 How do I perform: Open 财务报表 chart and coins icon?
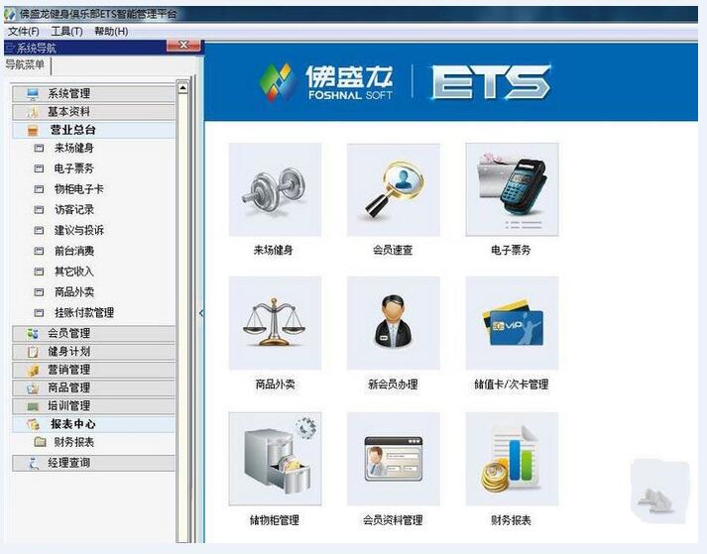[x=513, y=459]
